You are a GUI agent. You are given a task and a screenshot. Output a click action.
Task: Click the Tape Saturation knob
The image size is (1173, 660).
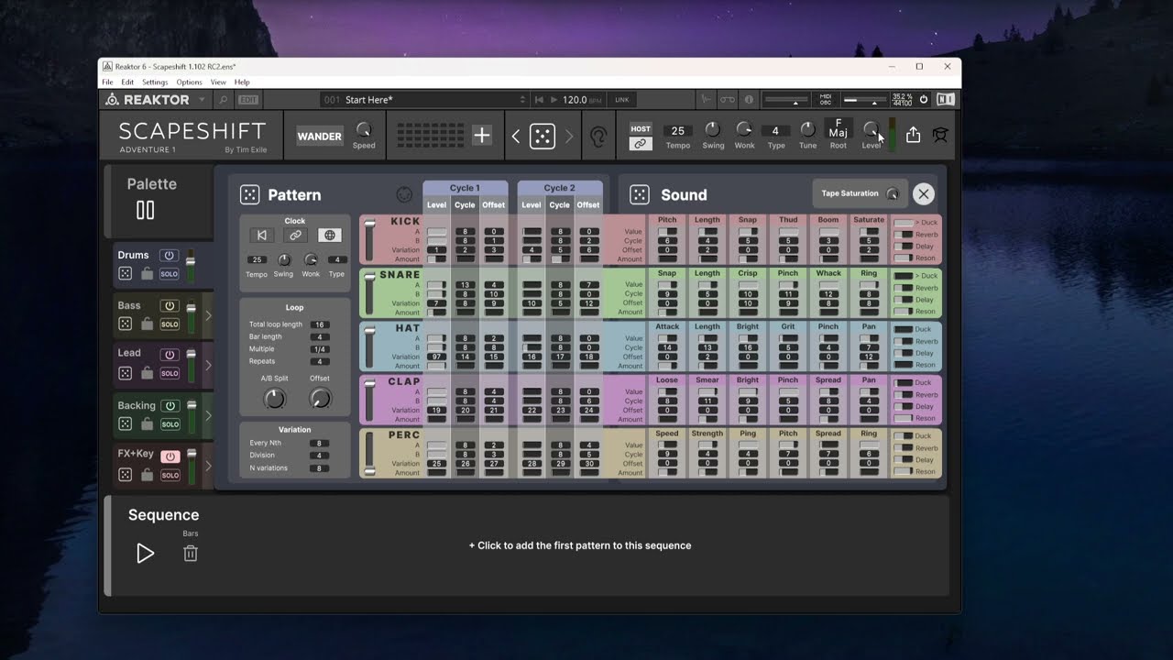(x=893, y=193)
